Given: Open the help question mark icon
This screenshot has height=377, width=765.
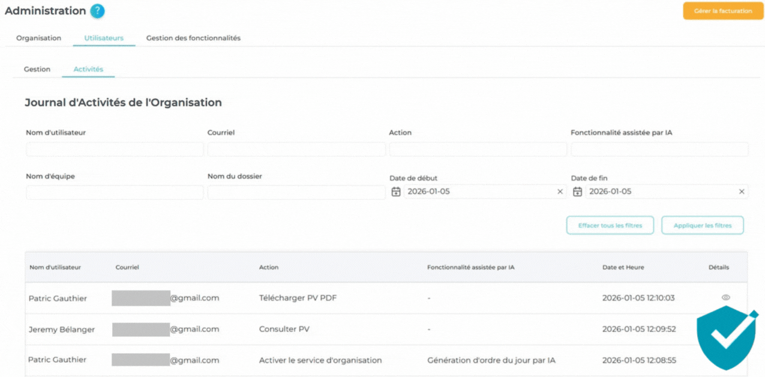Looking at the screenshot, I should (96, 11).
